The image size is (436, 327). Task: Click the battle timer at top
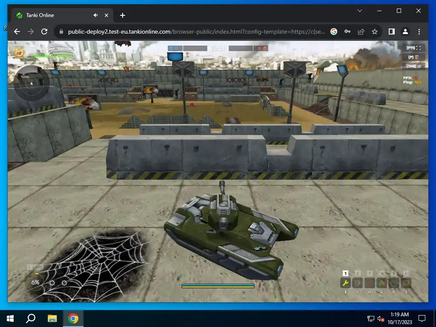(x=218, y=49)
